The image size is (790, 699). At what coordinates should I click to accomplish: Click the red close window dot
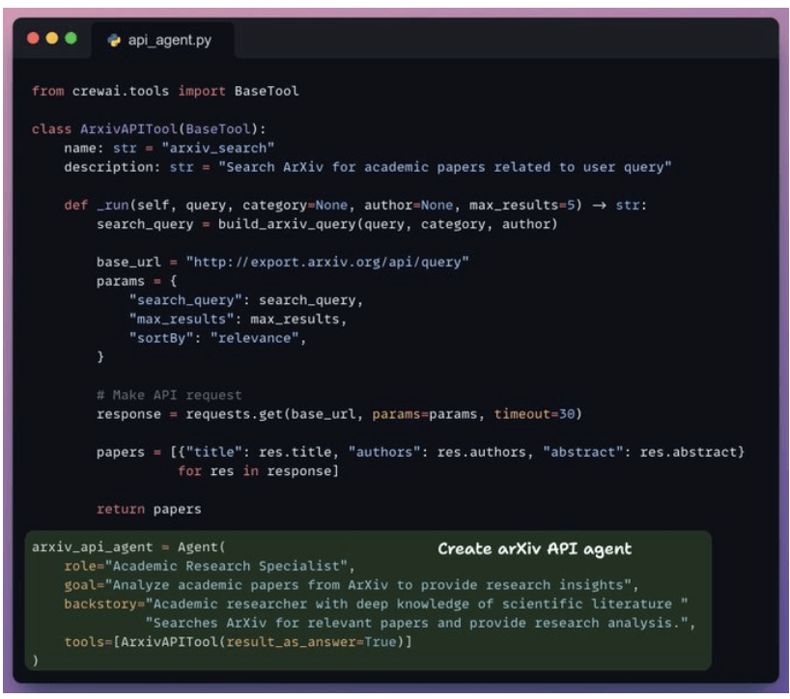[x=33, y=41]
